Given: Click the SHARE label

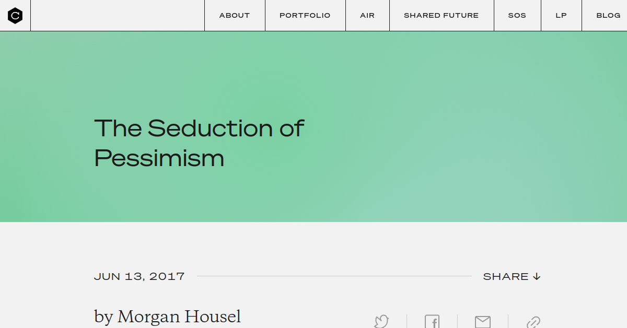Looking at the screenshot, I should (x=506, y=276).
